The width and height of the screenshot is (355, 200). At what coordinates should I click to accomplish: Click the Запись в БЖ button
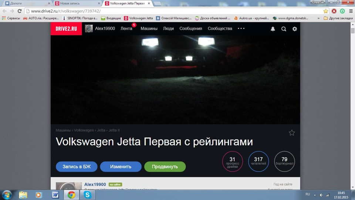point(77,167)
